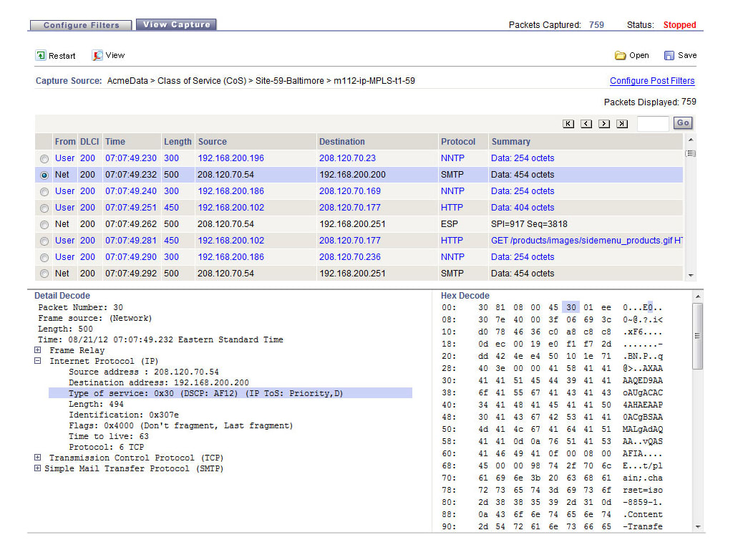Click 'Protocol: 6 TCP' decode line
733x550 pixels.
point(107,447)
